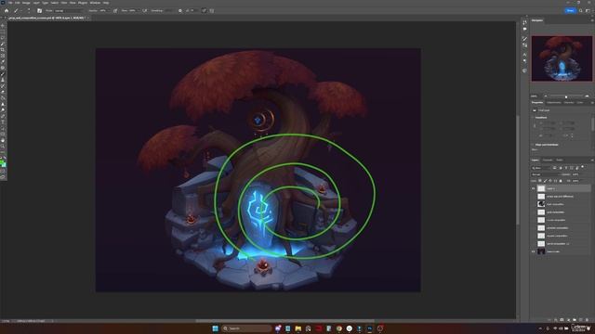Screen dimensions: 595x334
Task: Hide the top selected Layer 1
Action: coord(533,188)
